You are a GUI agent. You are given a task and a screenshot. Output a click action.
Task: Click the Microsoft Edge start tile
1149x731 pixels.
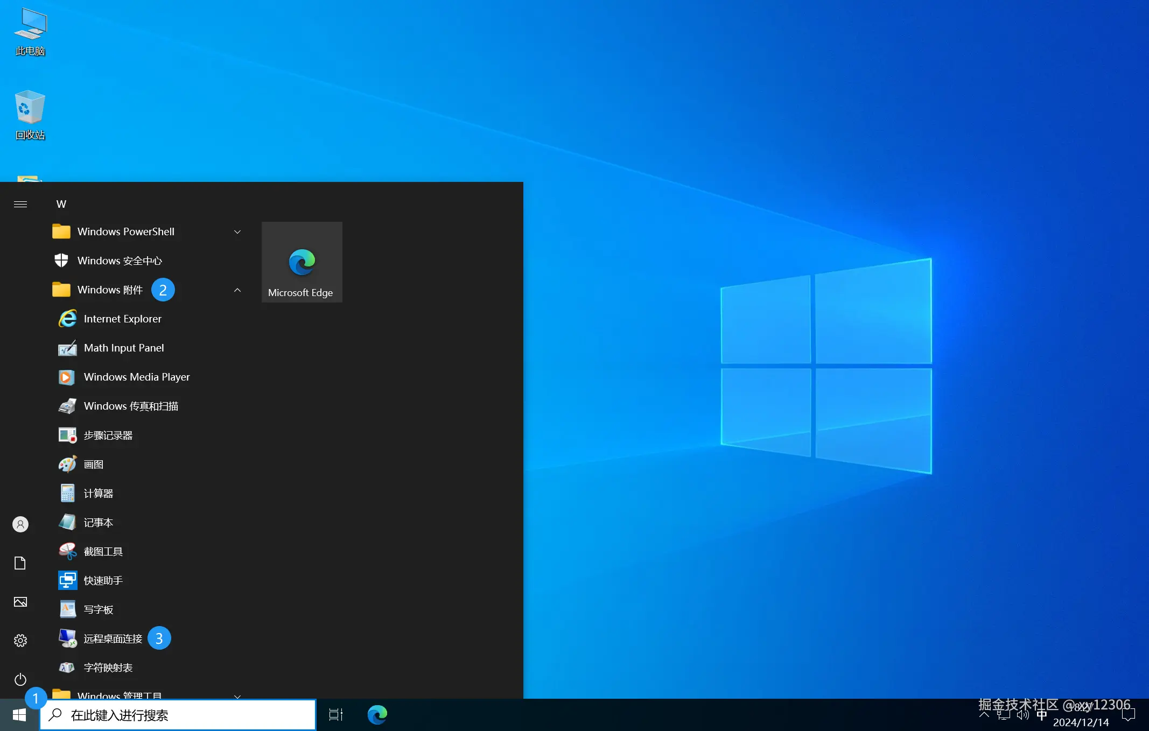coord(302,262)
